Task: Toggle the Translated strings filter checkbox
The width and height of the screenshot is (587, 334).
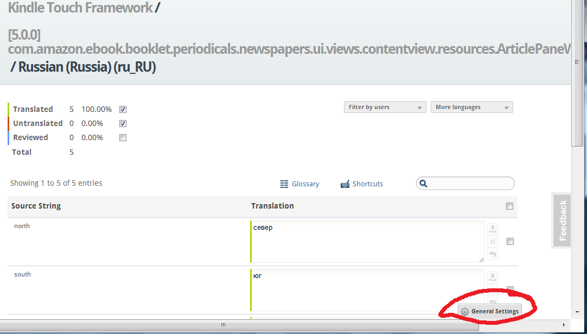Action: click(123, 110)
